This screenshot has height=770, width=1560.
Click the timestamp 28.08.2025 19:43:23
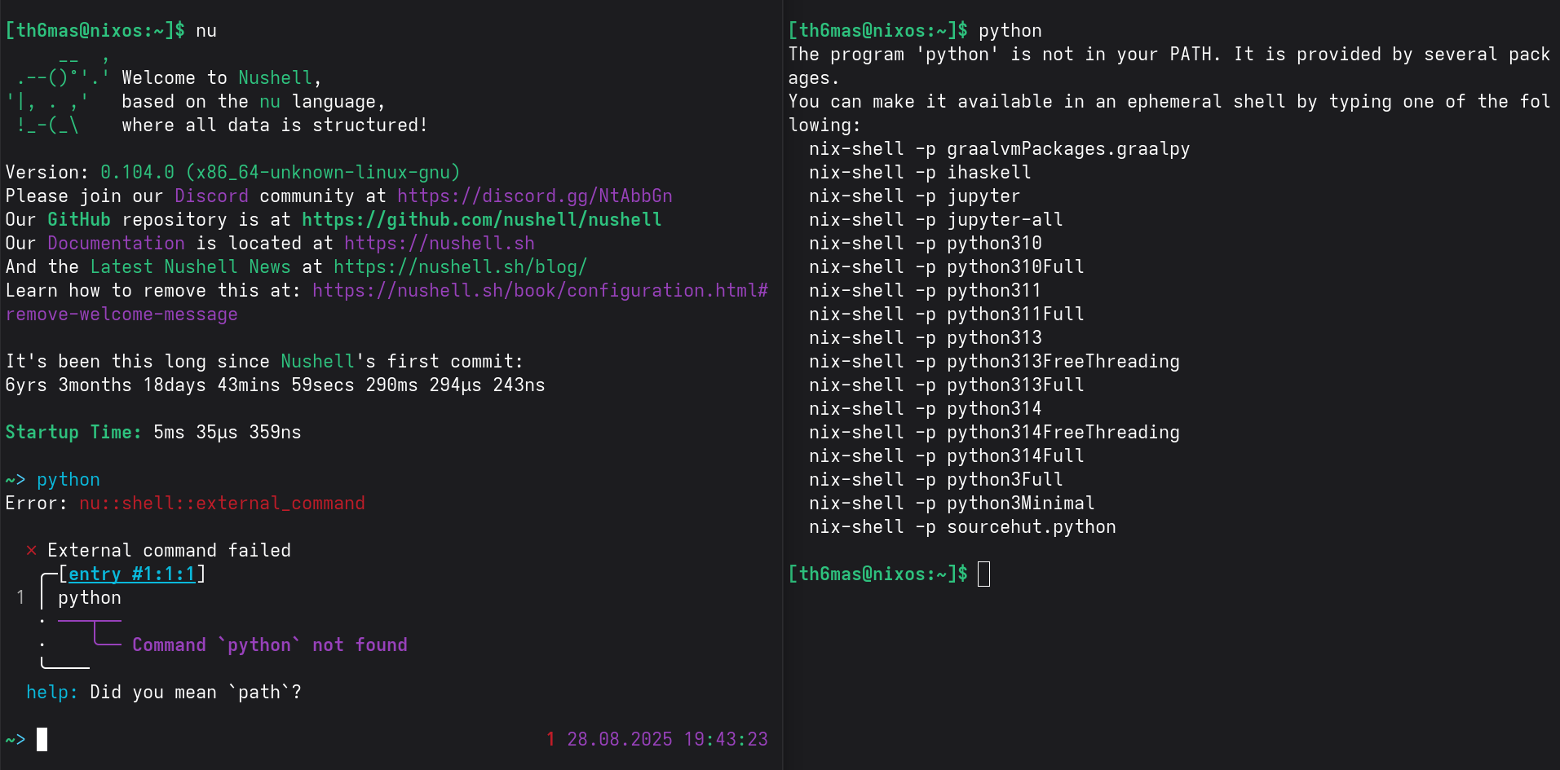(666, 740)
